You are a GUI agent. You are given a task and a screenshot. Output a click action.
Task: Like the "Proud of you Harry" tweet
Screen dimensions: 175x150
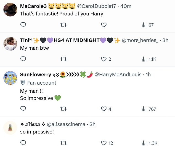tap(104, 25)
